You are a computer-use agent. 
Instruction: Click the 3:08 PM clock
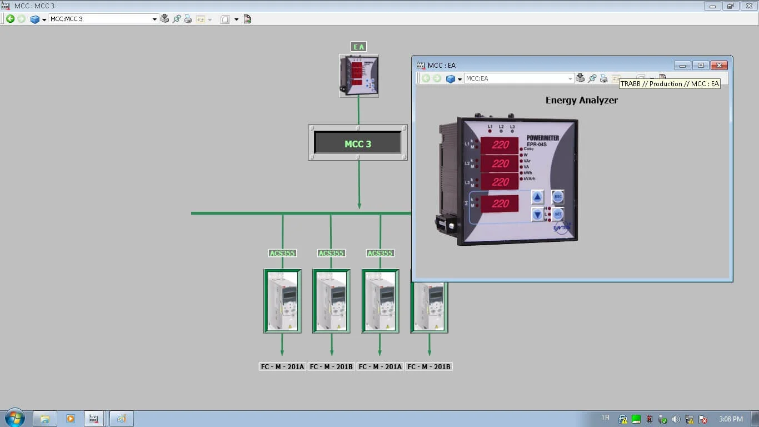click(x=731, y=419)
